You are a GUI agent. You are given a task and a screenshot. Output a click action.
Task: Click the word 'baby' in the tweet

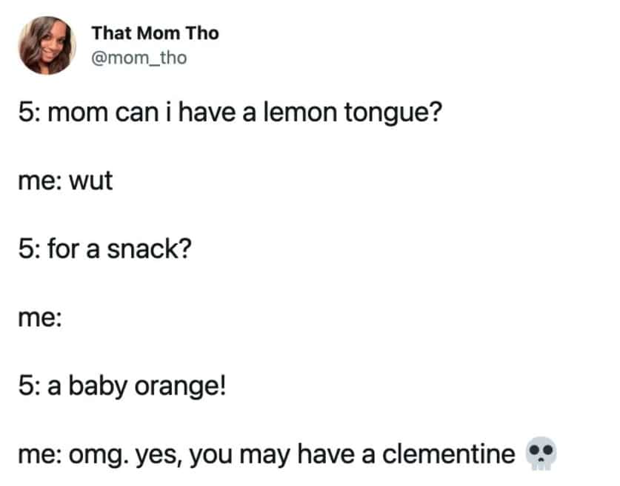[97, 386]
